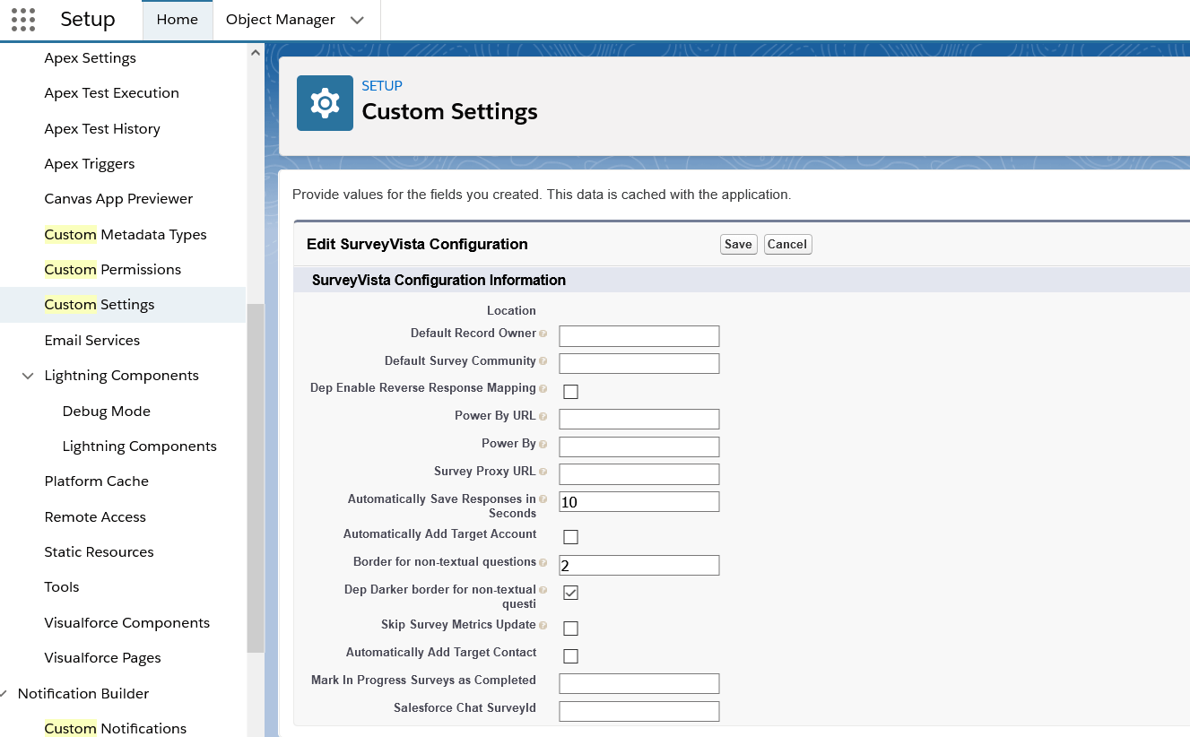Cancel editing the configuration
Screen dimensions: 1190x737
point(787,244)
